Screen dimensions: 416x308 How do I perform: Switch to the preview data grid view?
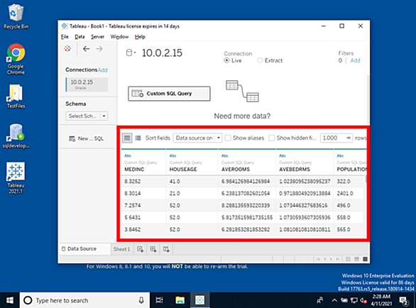[x=127, y=138]
